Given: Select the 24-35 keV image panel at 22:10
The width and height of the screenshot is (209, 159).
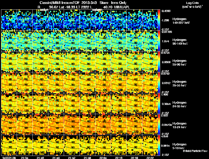Looking at the screenshot, I should coord(119,104).
